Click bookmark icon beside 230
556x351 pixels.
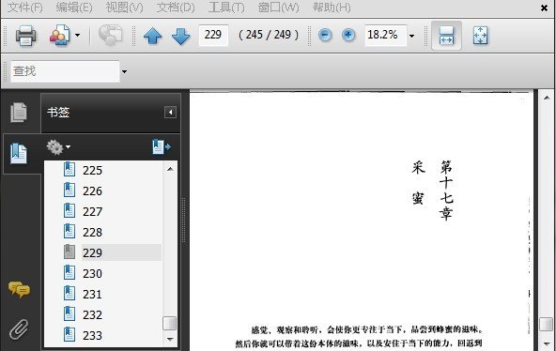tap(69, 272)
